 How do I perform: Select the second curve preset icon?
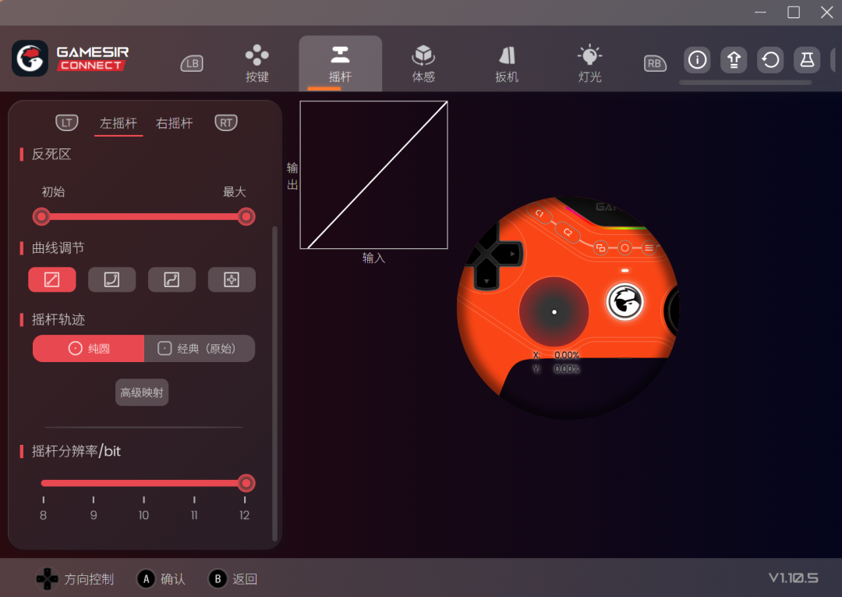coord(111,279)
